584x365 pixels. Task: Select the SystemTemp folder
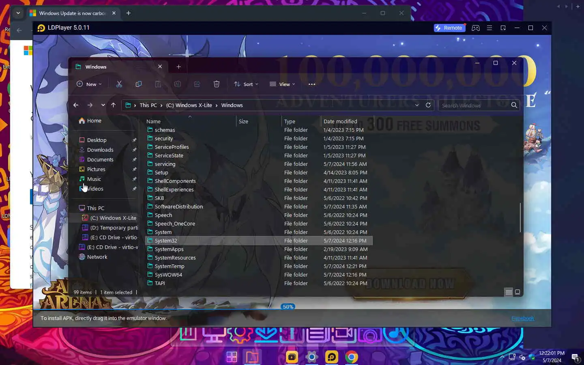coord(170,266)
